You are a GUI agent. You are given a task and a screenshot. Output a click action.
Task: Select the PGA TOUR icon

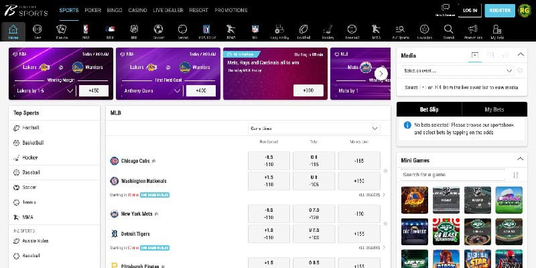click(x=207, y=31)
